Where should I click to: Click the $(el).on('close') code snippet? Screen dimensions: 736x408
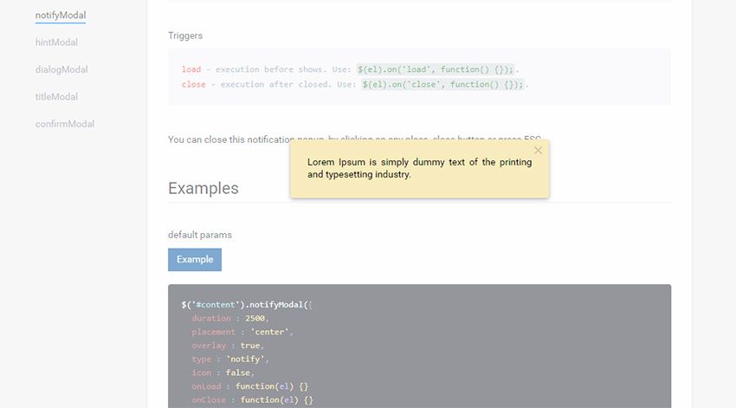(442, 85)
